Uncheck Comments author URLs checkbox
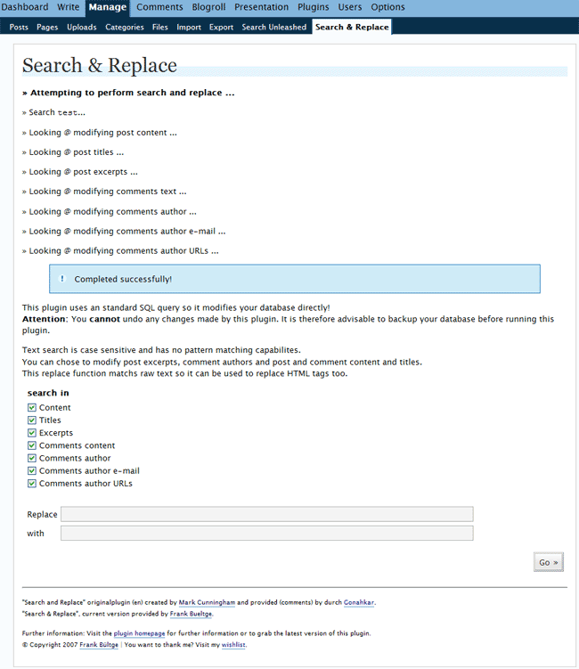The height and width of the screenshot is (669, 579). point(31,484)
